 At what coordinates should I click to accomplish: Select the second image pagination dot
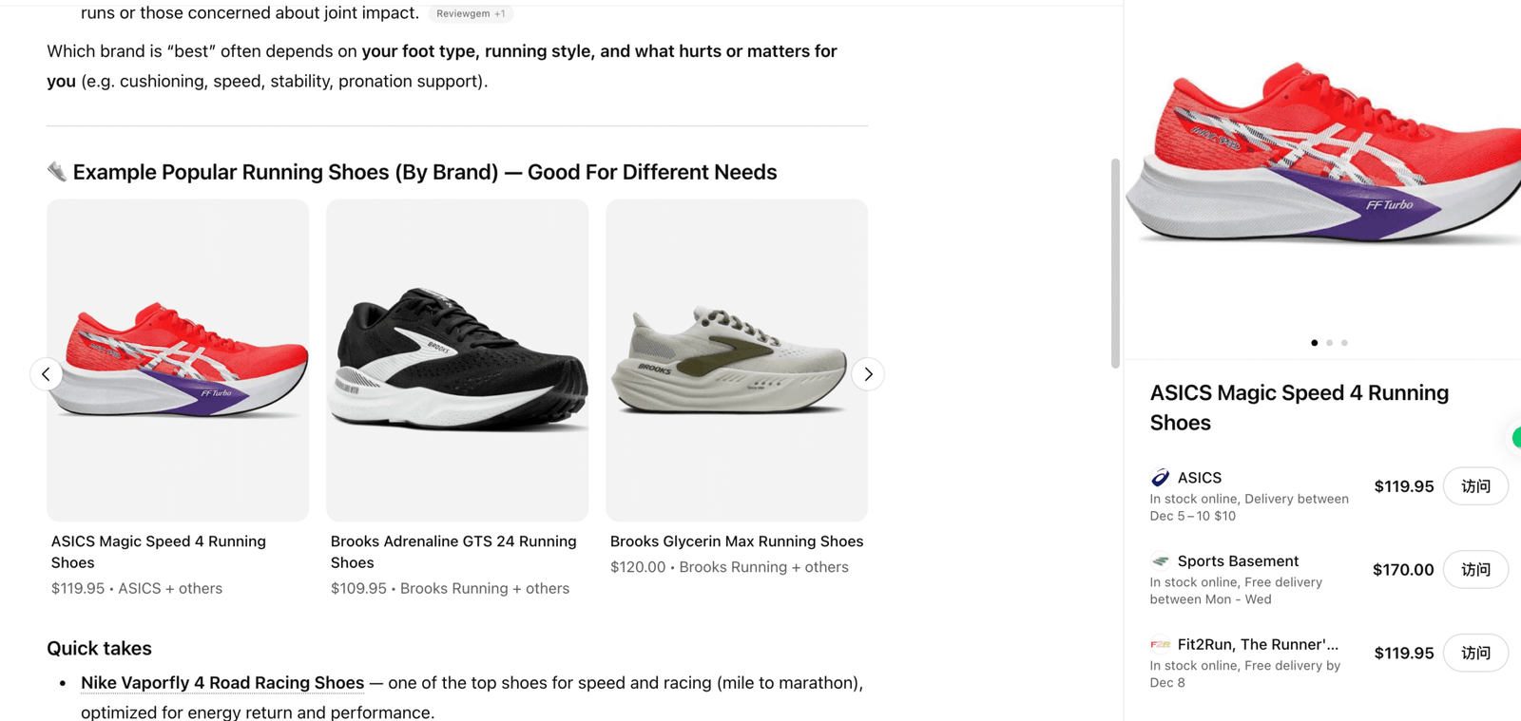click(x=1329, y=343)
